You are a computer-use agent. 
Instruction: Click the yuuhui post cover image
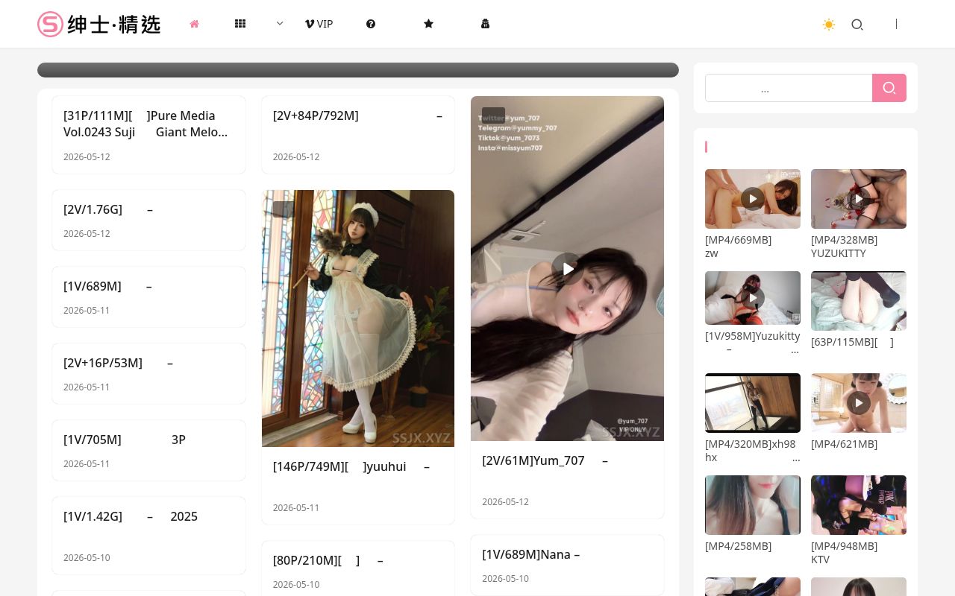(x=358, y=318)
